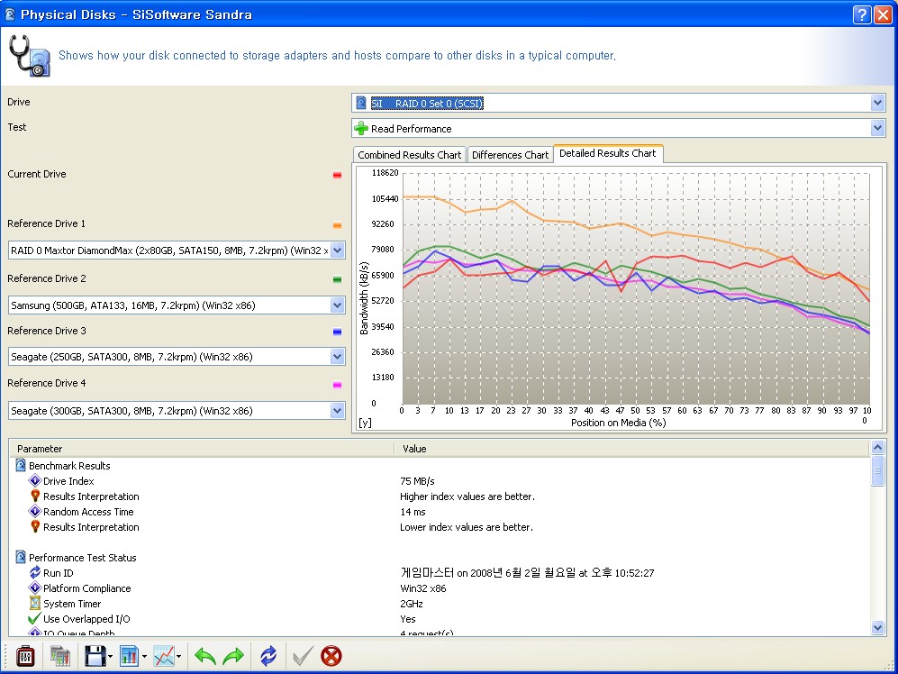Viewport: 898px width, 674px height.
Task: Open the bar chart icon dropdown arrow
Action: click(144, 657)
